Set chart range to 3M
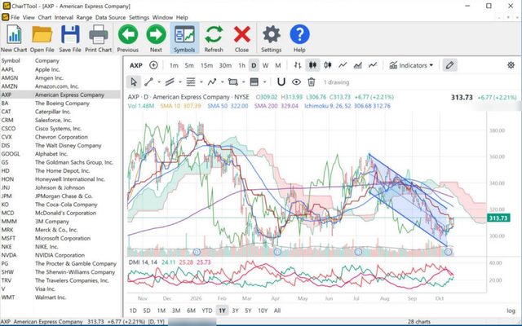 pyautogui.click(x=176, y=311)
